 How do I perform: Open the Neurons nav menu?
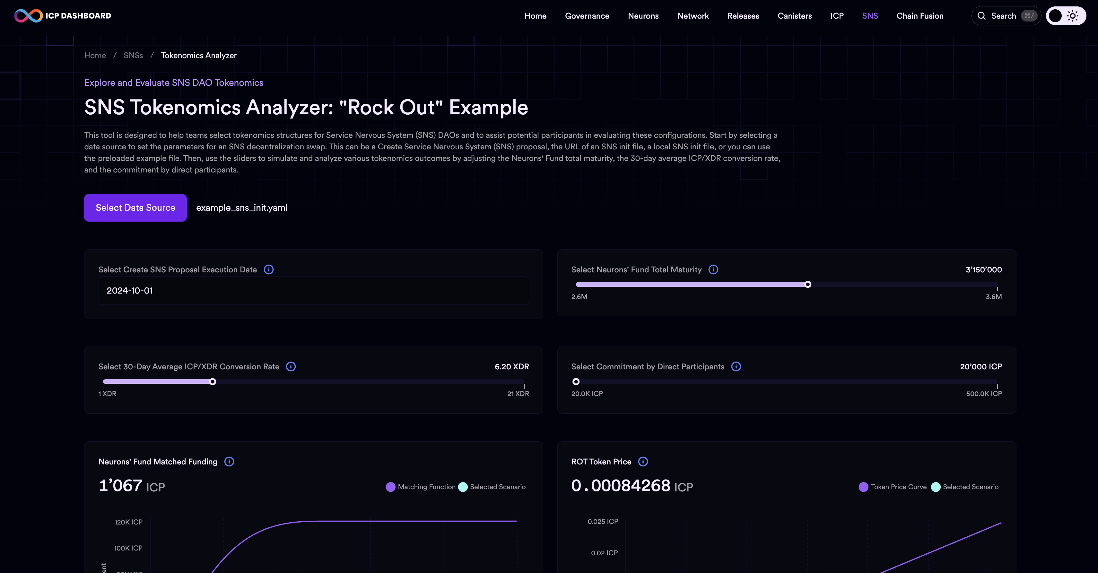point(643,16)
